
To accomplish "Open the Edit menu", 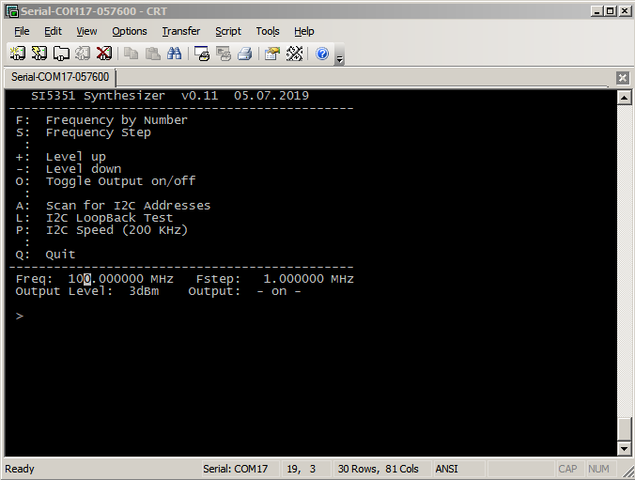I will (x=53, y=31).
